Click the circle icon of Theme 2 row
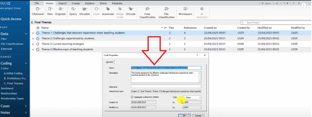This screenshot has height=117, width=312. tap(38, 38)
